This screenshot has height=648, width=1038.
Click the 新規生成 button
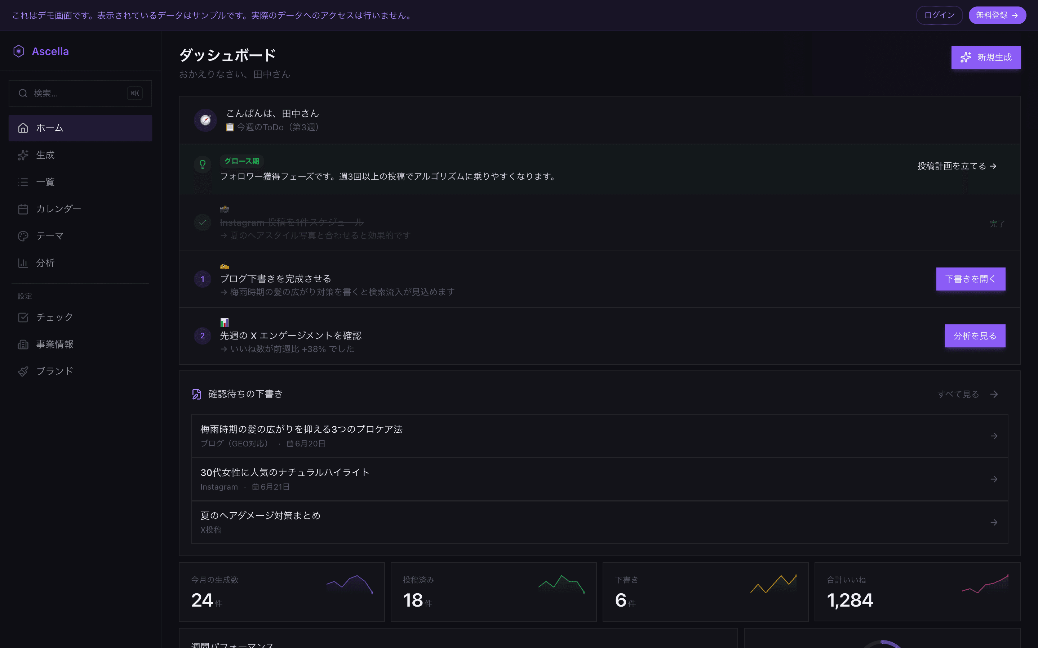(986, 57)
